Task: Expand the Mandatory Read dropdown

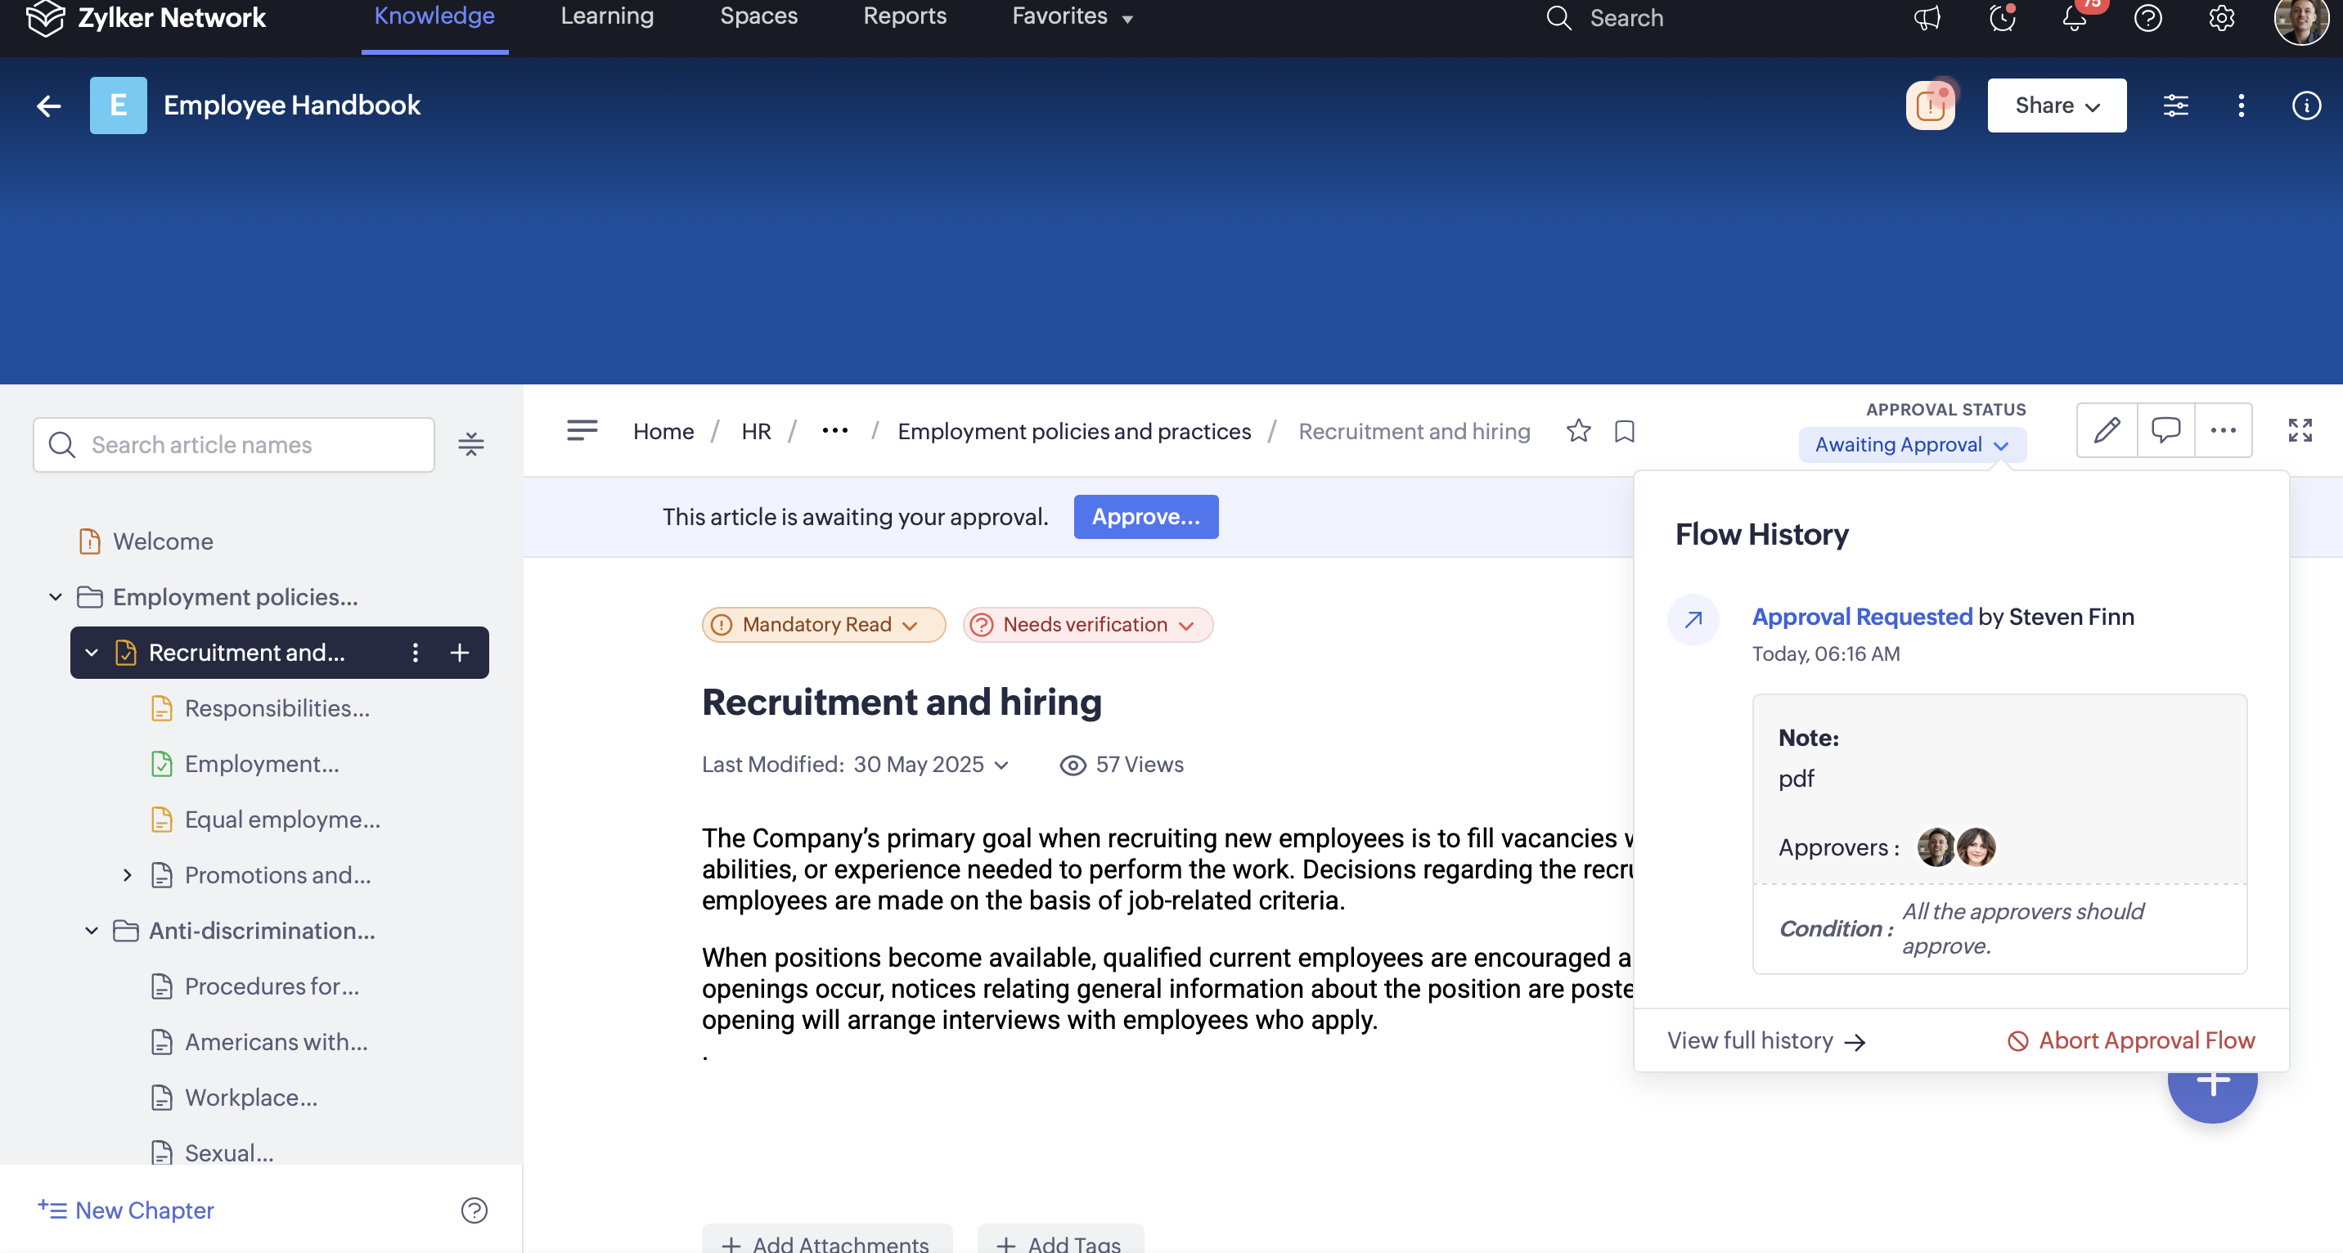Action: pos(823,625)
